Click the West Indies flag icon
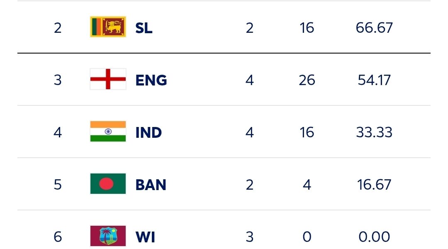 [108, 236]
